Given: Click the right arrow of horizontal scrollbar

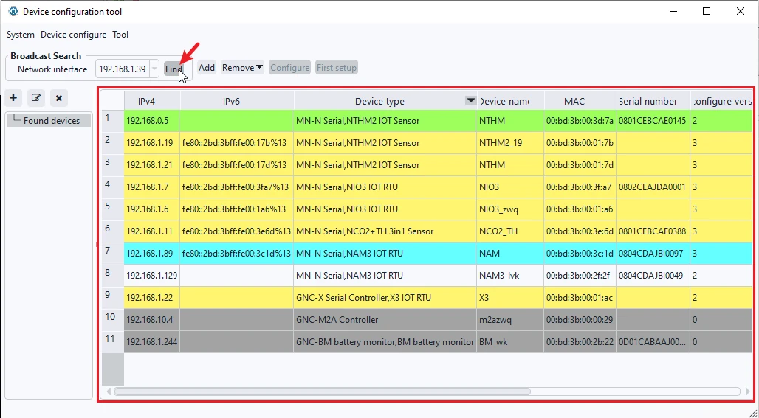Looking at the screenshot, I should tap(747, 391).
